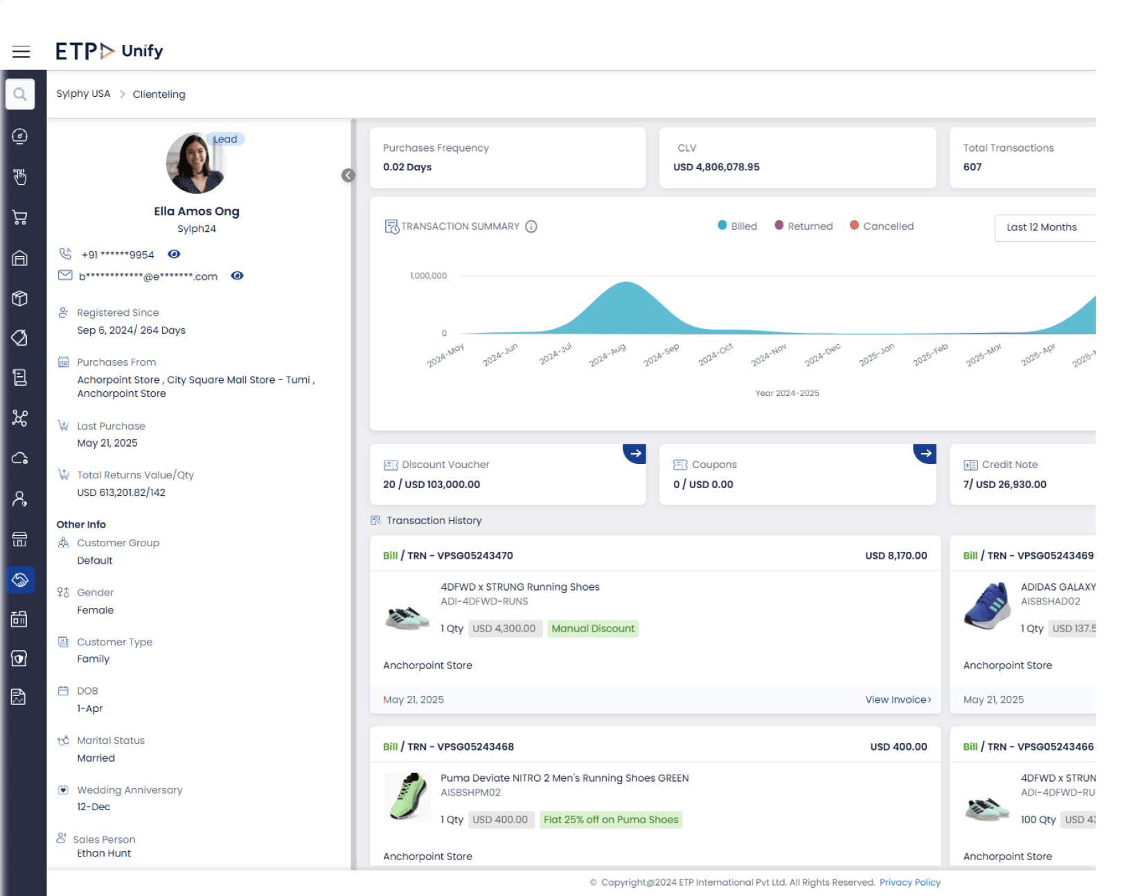Select the Clienteling breadcrumb item

(x=159, y=94)
